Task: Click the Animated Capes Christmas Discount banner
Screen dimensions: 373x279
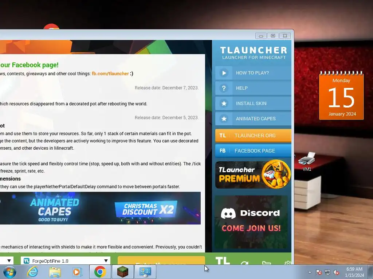Action: [x=100, y=208]
